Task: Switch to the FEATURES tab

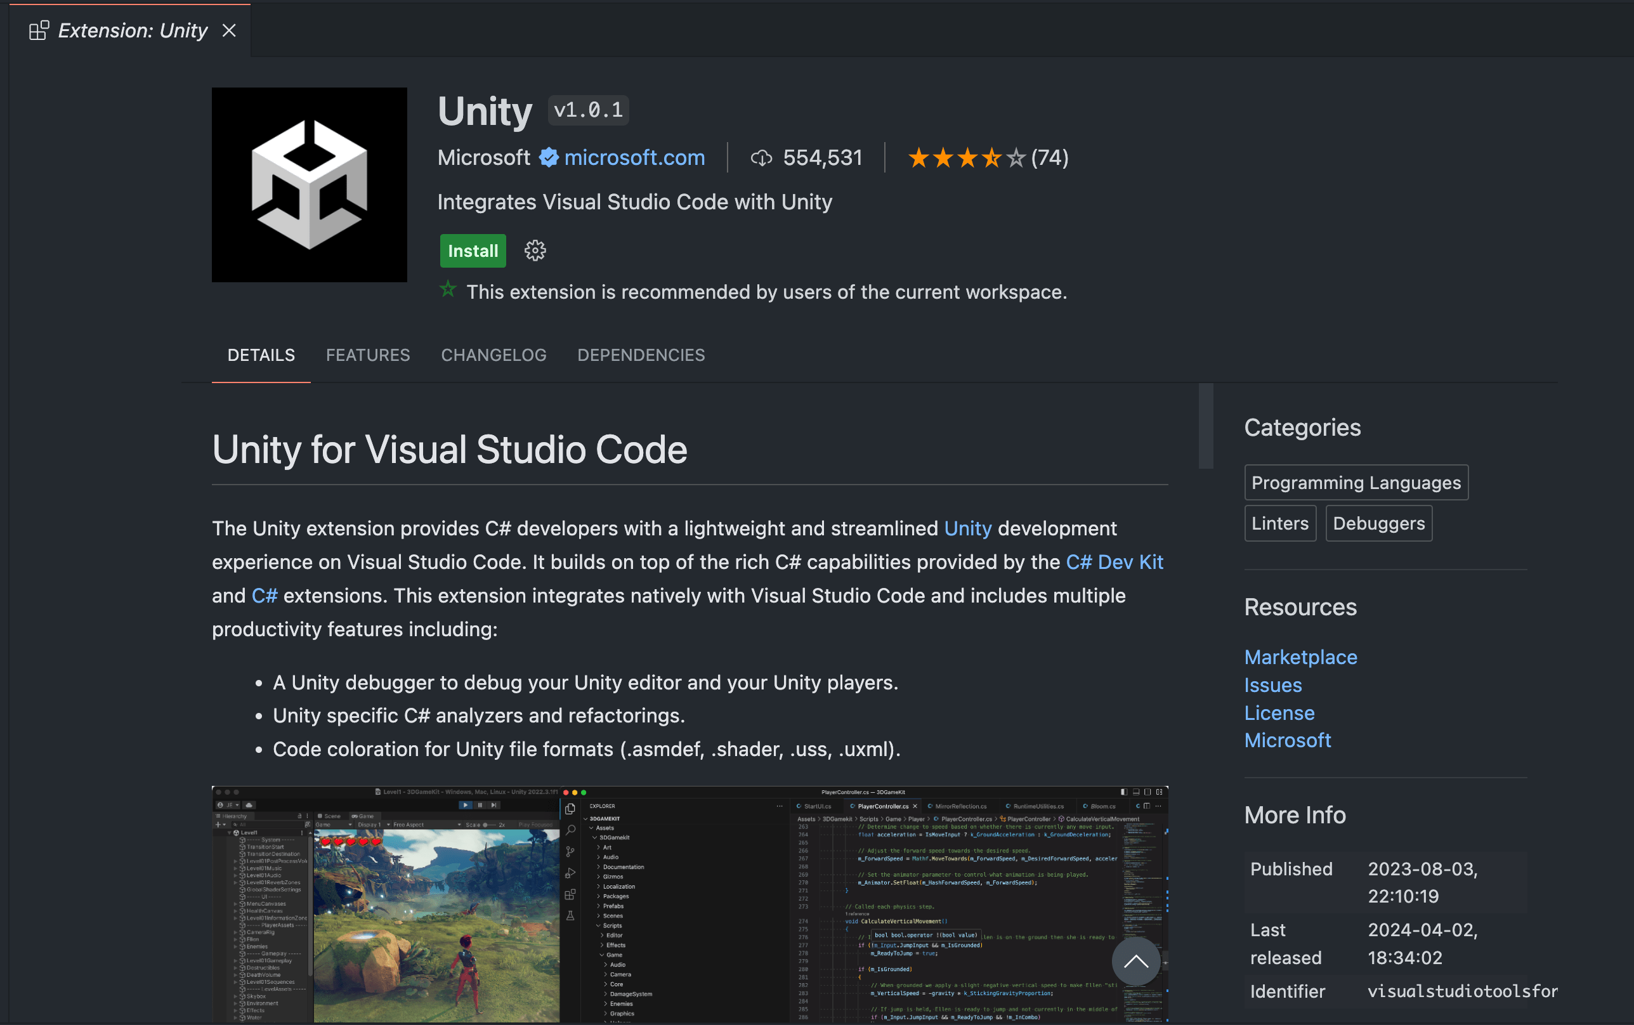Action: (x=367, y=355)
